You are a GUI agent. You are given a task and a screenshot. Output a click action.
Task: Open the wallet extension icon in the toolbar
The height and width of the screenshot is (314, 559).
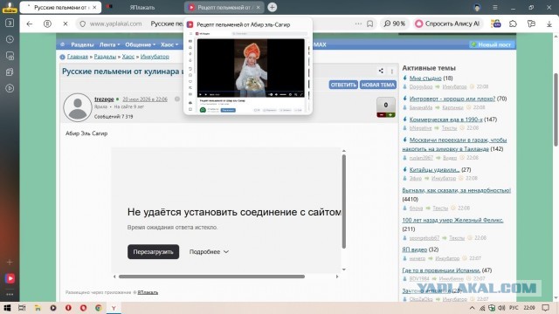pos(495,24)
